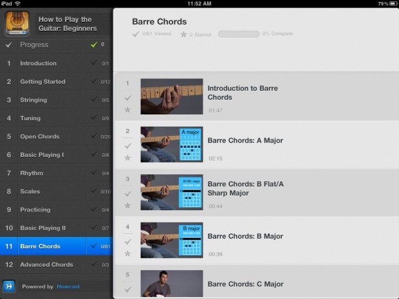399x299 pixels.
Task: Open chapter 7 Rhythm
Action: 57,173
